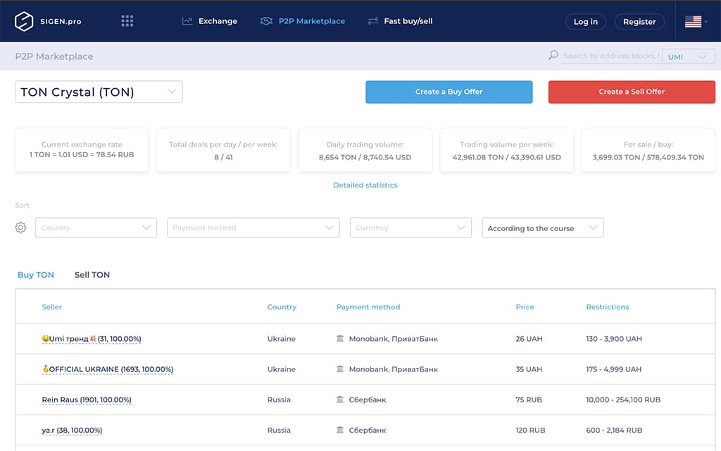The width and height of the screenshot is (721, 451).
Task: Expand the According to the course dropdown
Action: (543, 228)
